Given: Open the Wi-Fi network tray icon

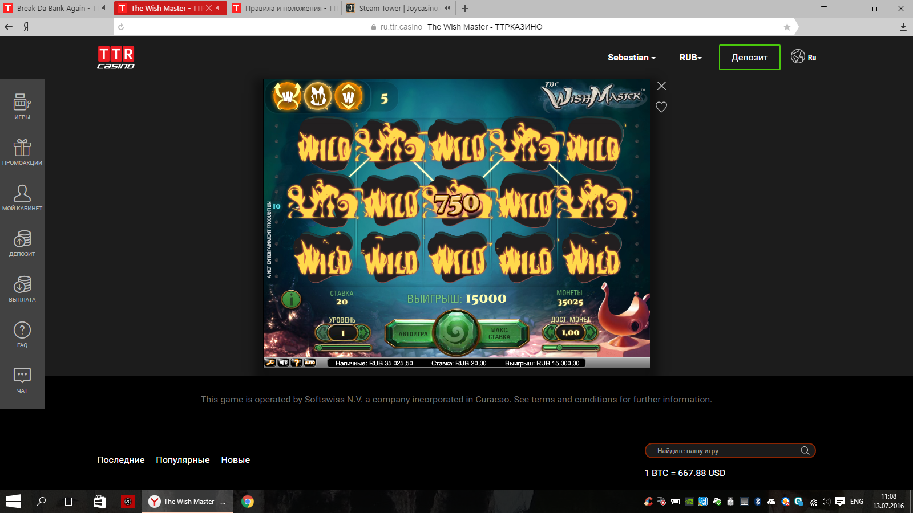Looking at the screenshot, I should tap(813, 502).
